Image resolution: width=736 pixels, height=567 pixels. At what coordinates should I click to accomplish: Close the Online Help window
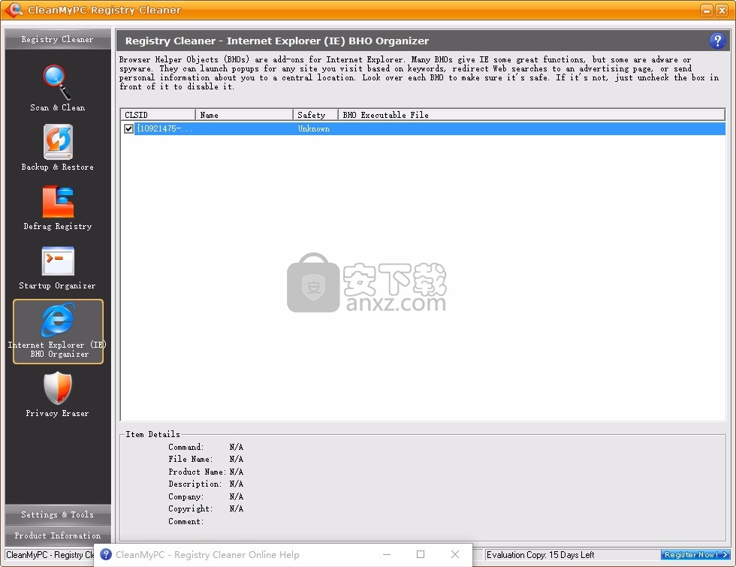pyautogui.click(x=455, y=554)
